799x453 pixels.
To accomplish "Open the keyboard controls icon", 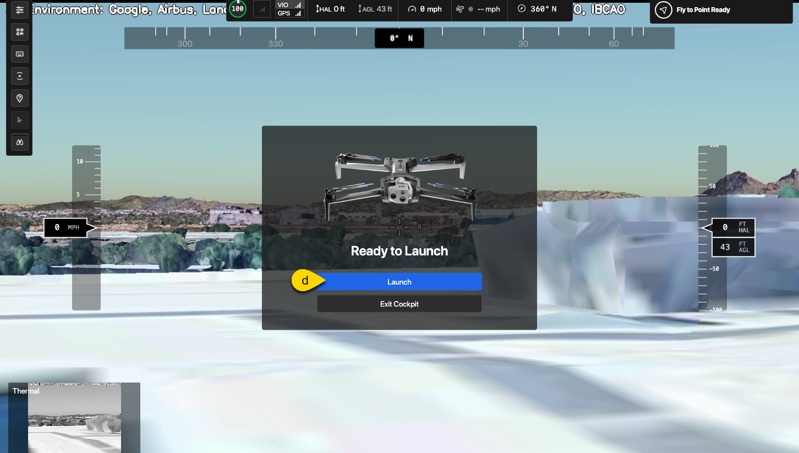I will click(x=20, y=54).
